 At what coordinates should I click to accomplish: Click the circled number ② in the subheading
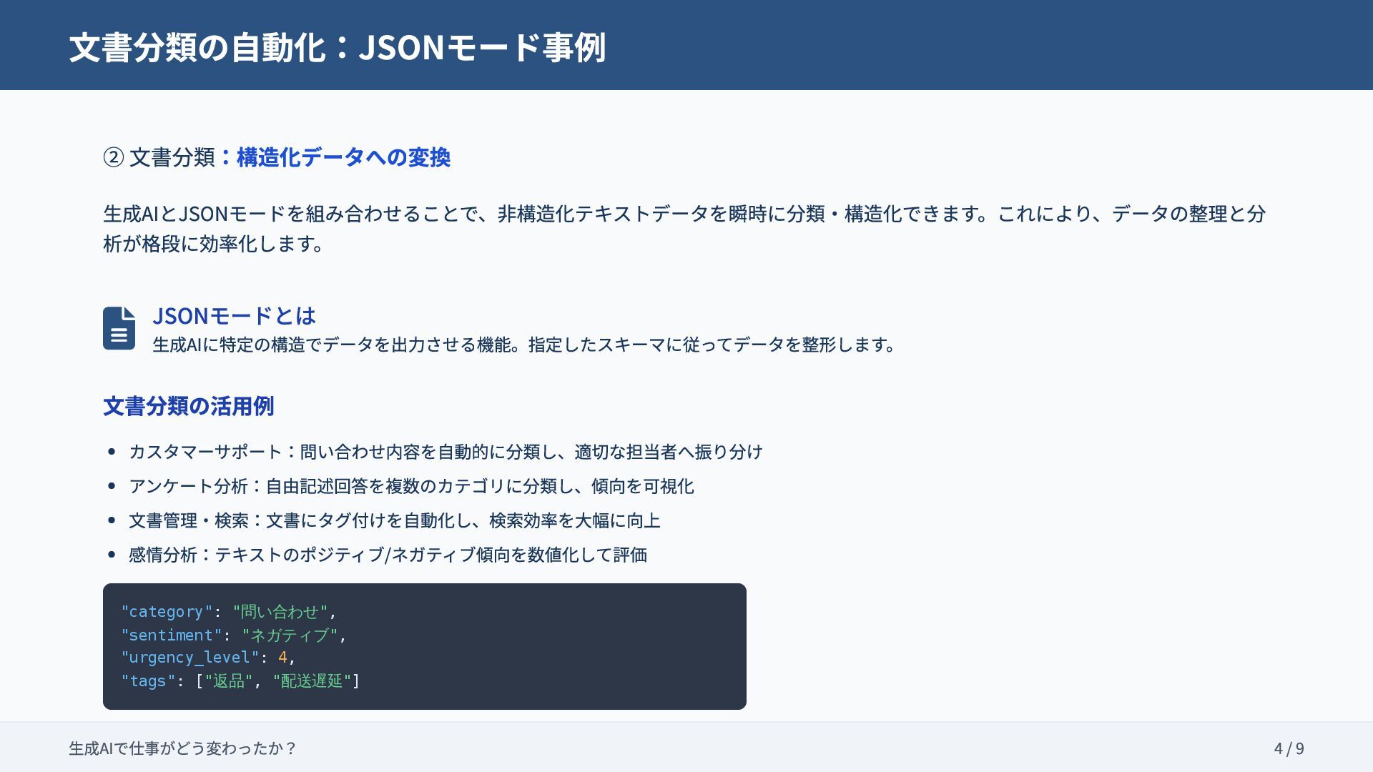click(113, 157)
